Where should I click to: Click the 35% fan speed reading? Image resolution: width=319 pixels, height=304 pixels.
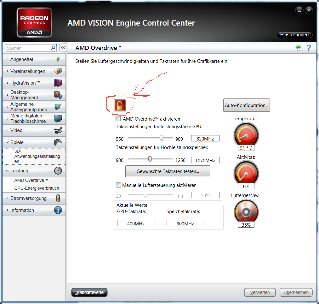[x=246, y=225]
